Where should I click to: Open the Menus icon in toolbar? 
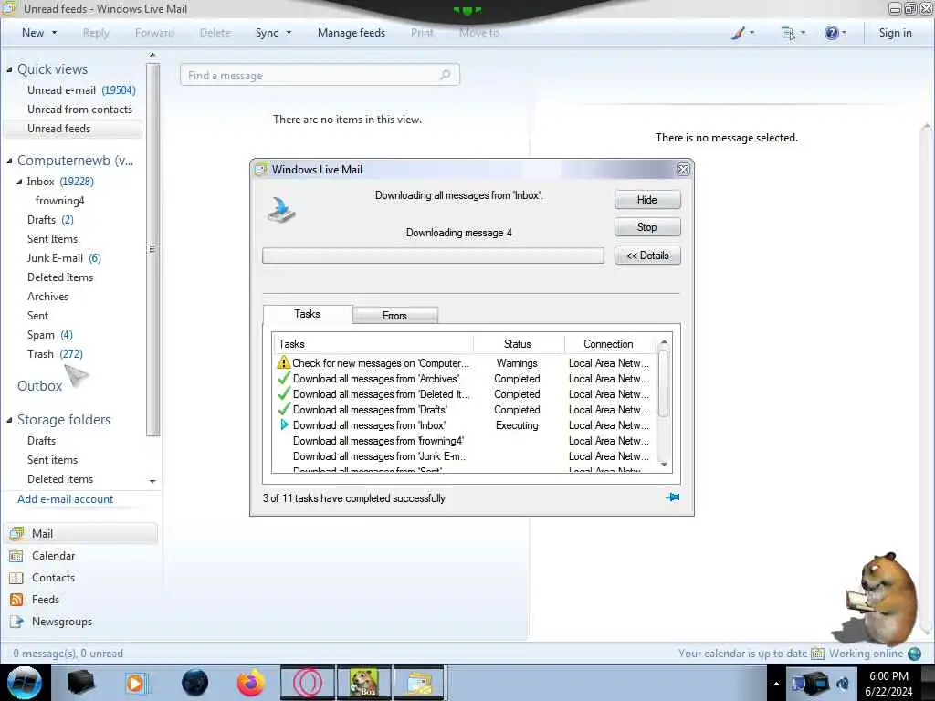pyautogui.click(x=788, y=34)
